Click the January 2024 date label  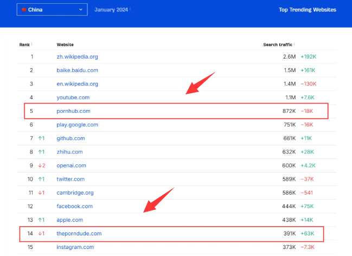(x=111, y=10)
